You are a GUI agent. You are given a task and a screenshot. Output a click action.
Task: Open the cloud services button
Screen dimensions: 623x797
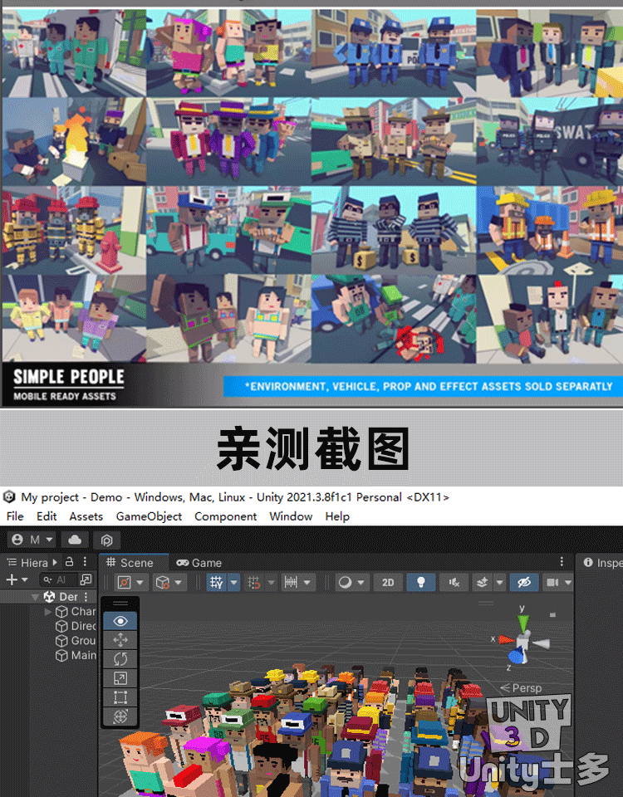coord(75,540)
